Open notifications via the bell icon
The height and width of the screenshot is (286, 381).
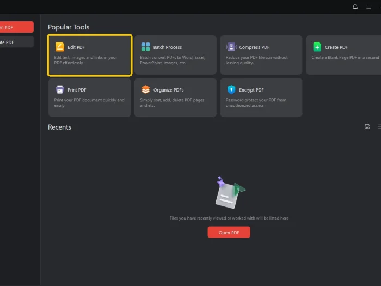(x=355, y=7)
